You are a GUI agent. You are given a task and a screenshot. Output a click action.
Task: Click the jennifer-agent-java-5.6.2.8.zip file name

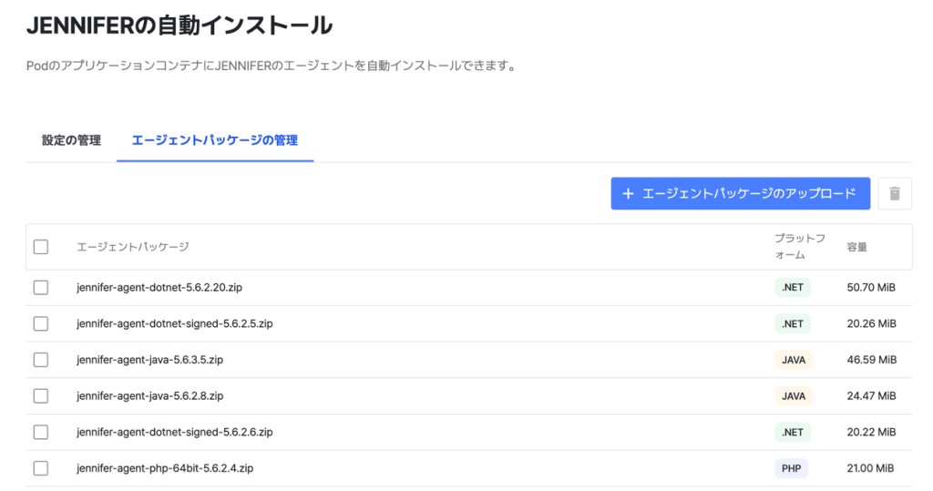click(150, 396)
